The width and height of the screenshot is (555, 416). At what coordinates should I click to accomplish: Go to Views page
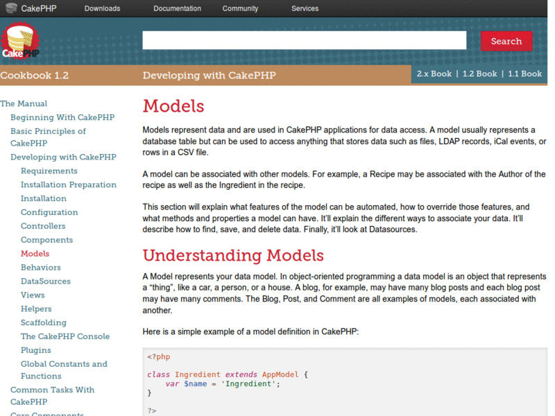pyautogui.click(x=33, y=295)
